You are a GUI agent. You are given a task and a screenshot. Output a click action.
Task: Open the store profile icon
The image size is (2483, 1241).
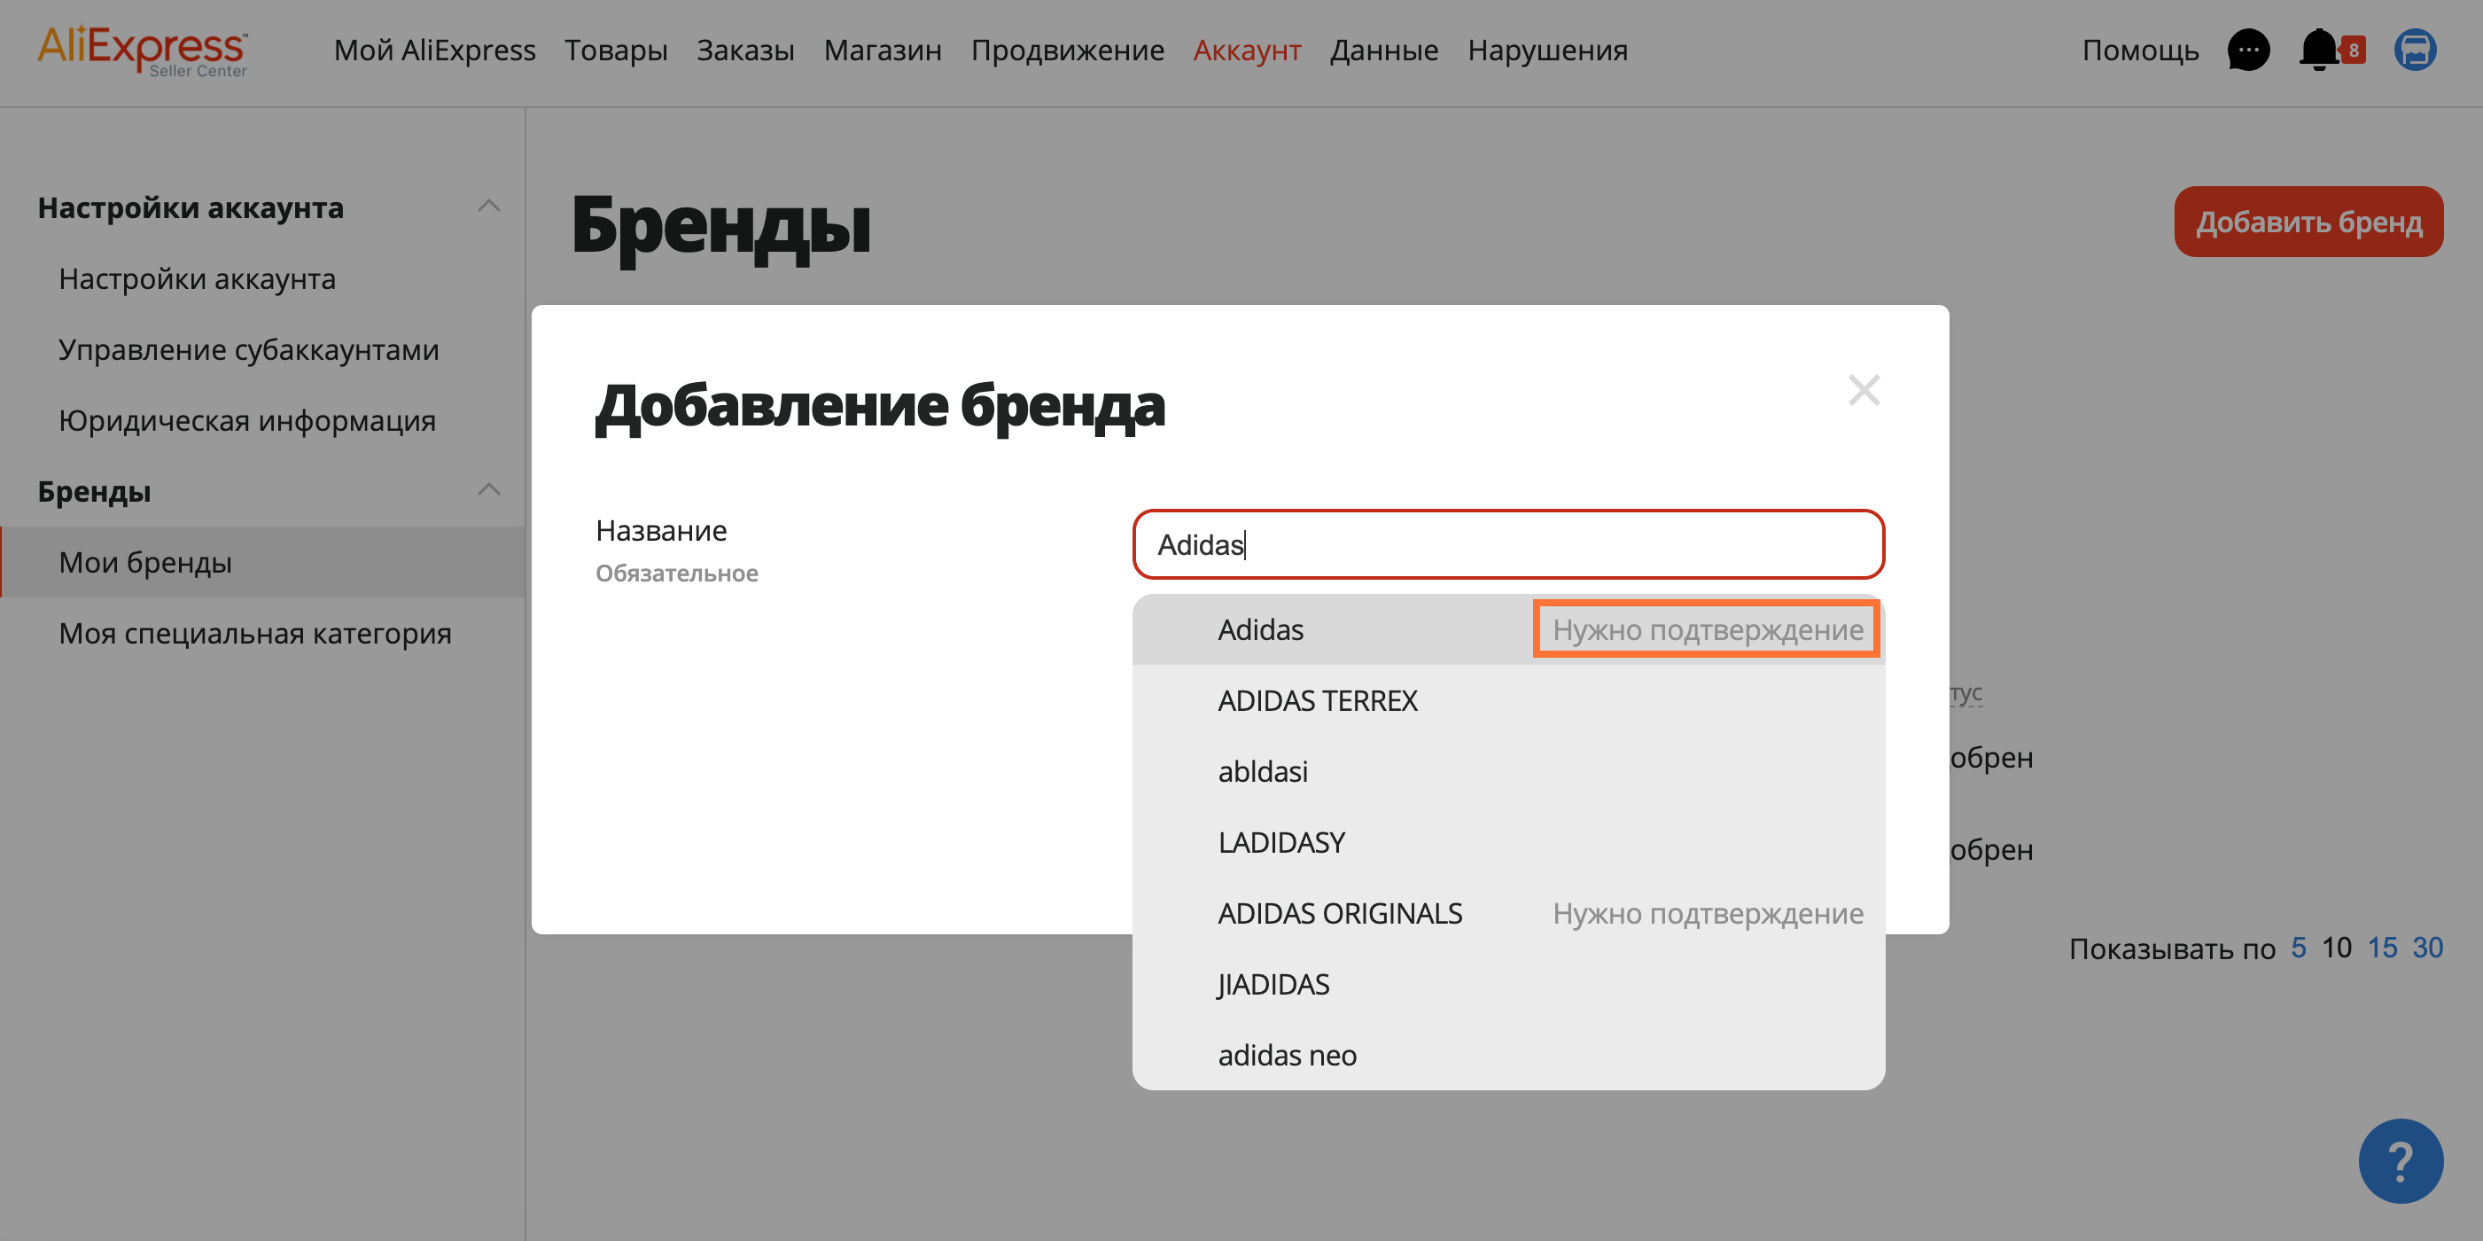coord(2414,51)
